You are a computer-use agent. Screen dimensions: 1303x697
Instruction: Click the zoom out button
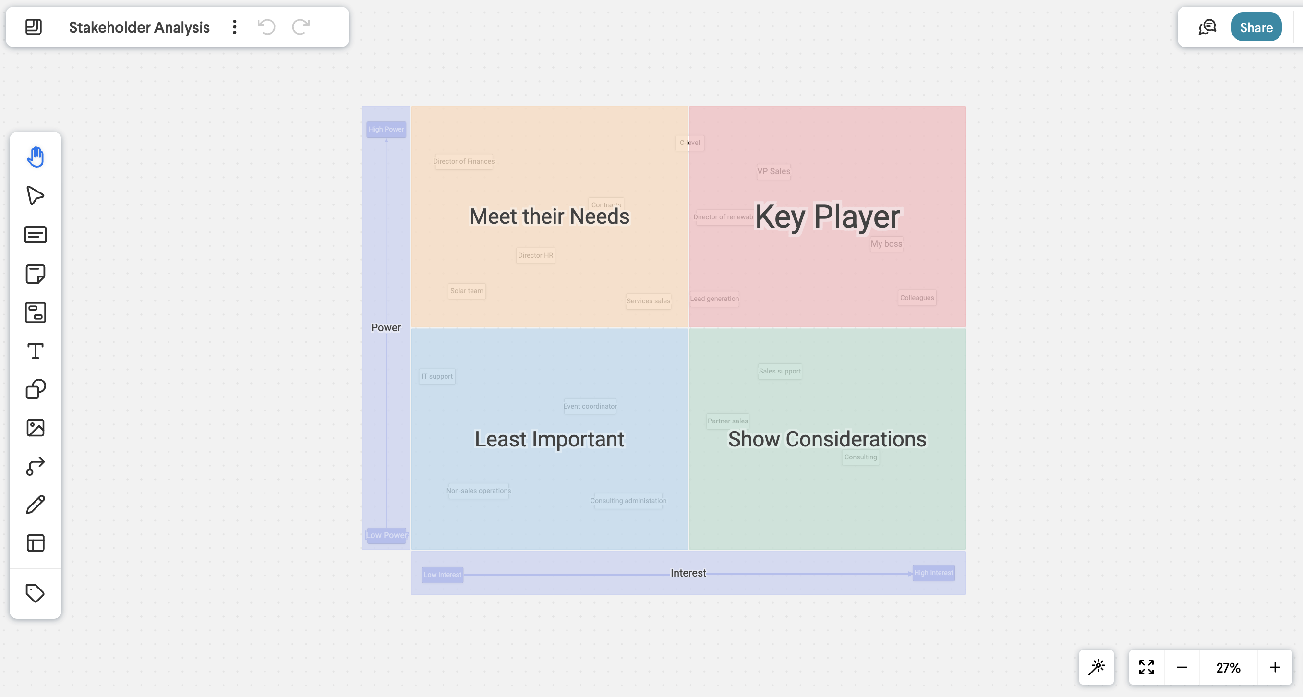[1182, 668]
